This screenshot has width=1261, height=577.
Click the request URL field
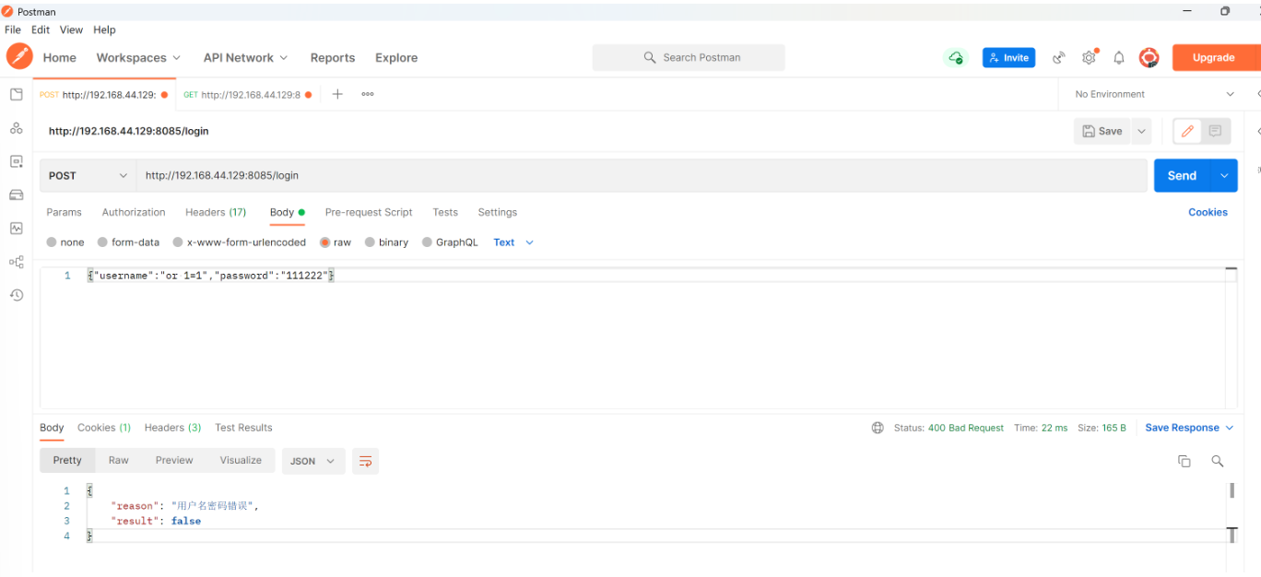[x=642, y=175]
